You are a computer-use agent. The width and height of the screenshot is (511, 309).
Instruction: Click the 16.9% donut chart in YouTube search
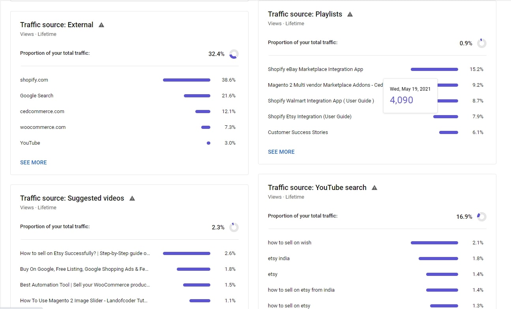(482, 217)
